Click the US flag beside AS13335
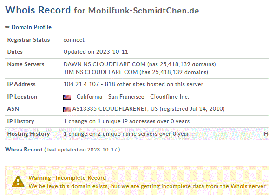 (67, 109)
